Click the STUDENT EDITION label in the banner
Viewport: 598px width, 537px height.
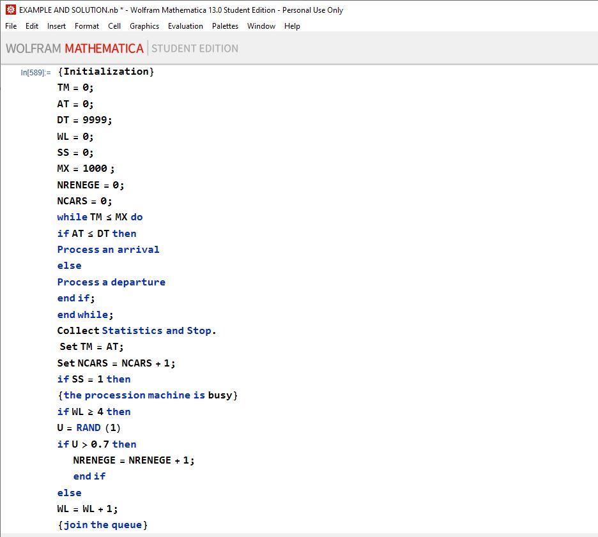pyautogui.click(x=195, y=48)
